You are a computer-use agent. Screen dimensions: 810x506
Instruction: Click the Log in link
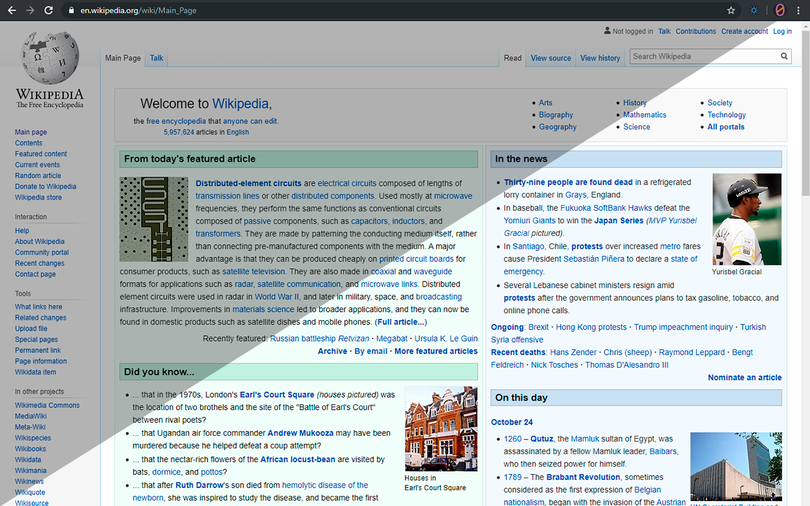[782, 32]
